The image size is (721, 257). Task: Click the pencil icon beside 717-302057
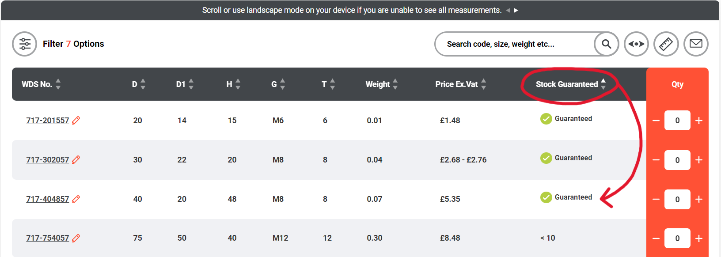tap(76, 159)
